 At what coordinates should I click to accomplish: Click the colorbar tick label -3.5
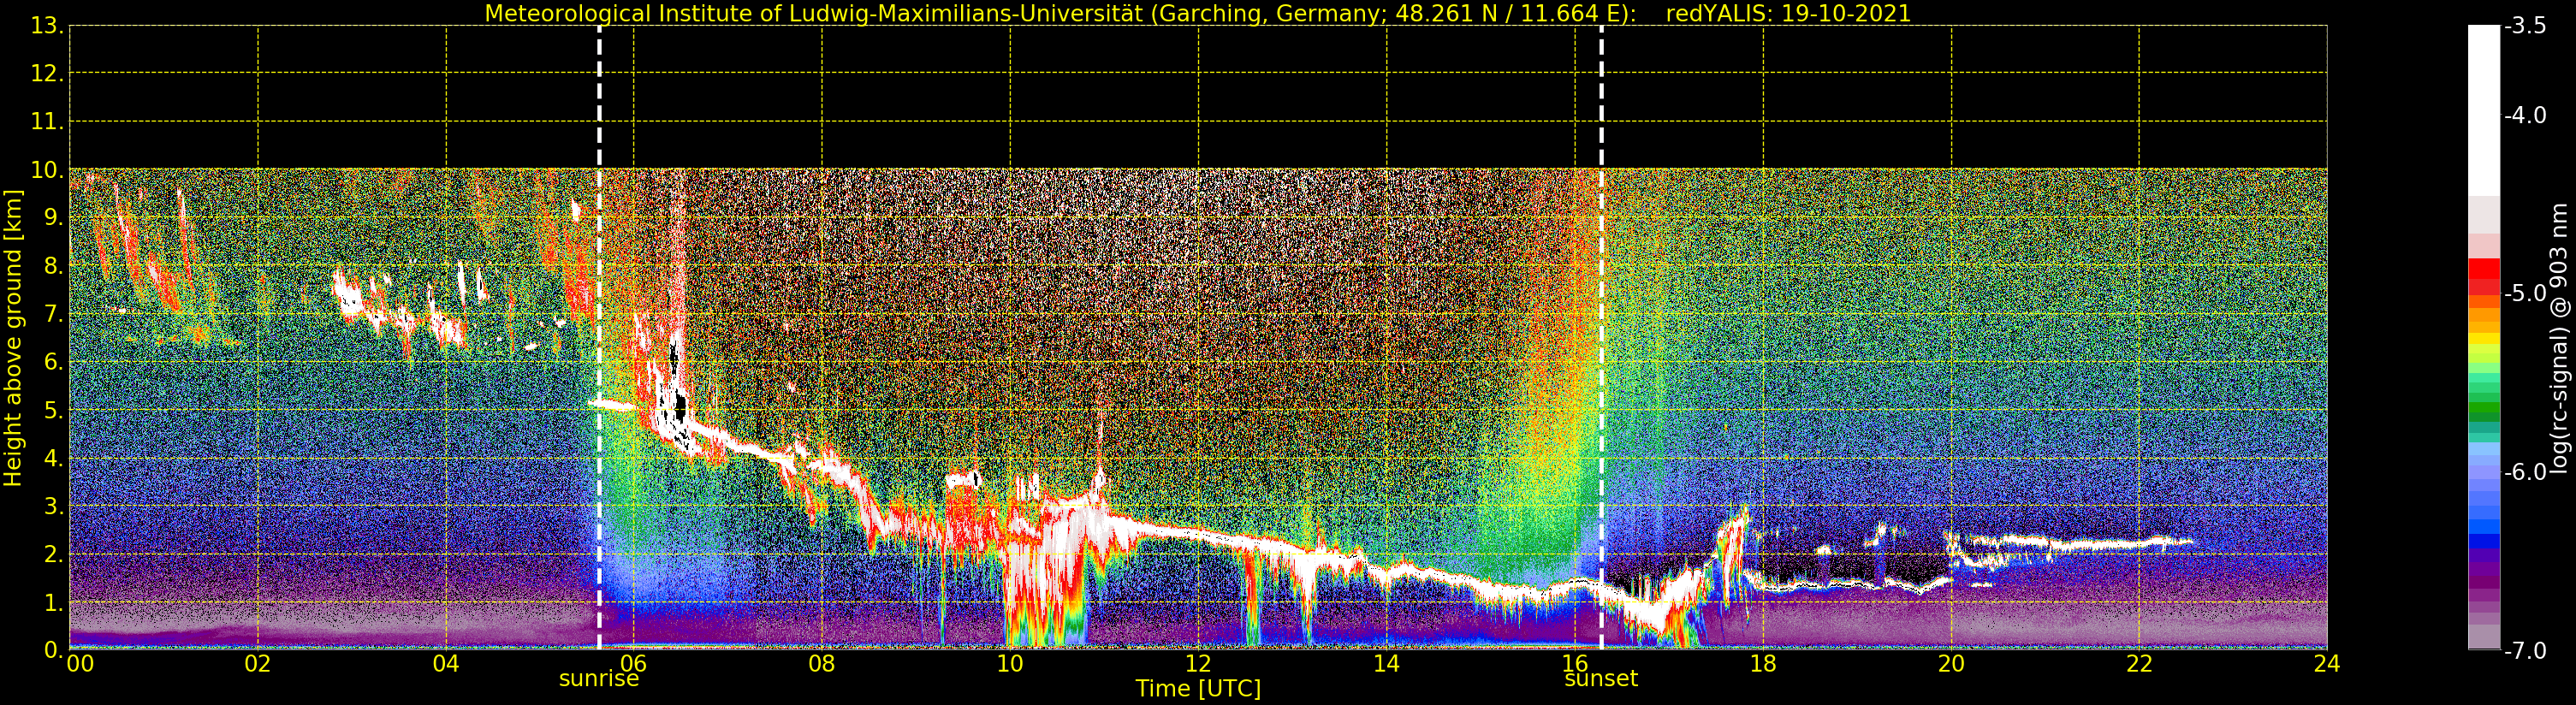(2525, 26)
